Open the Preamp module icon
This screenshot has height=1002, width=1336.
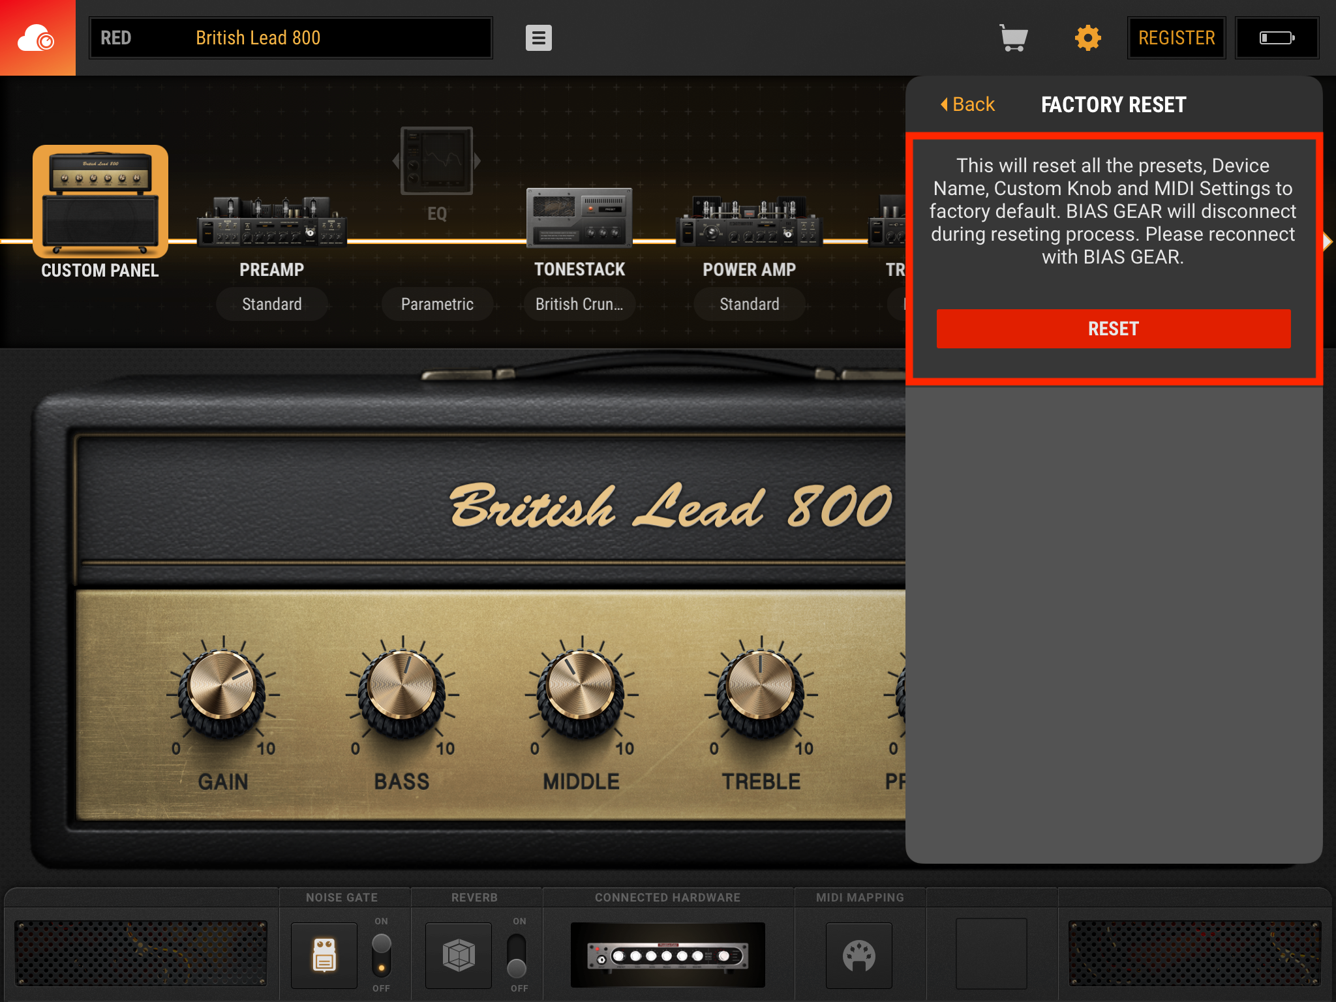click(x=272, y=222)
